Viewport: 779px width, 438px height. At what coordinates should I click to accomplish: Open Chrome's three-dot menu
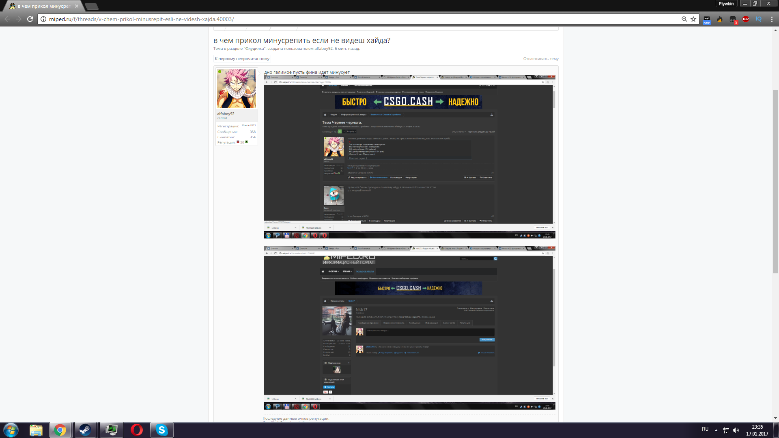772,19
